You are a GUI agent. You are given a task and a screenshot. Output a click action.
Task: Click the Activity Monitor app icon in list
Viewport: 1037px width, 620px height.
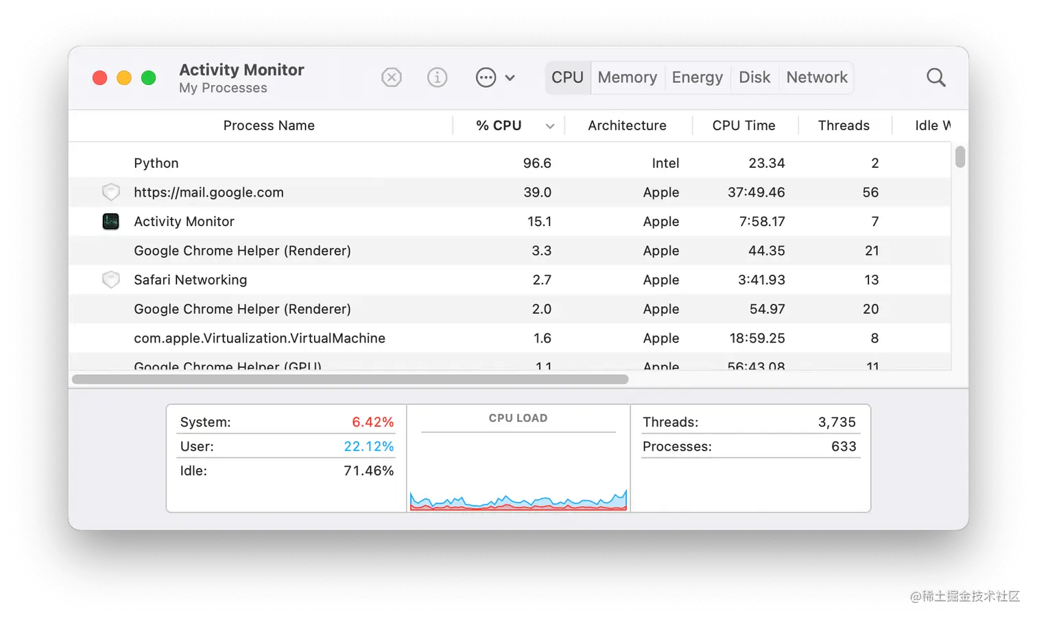click(x=110, y=221)
